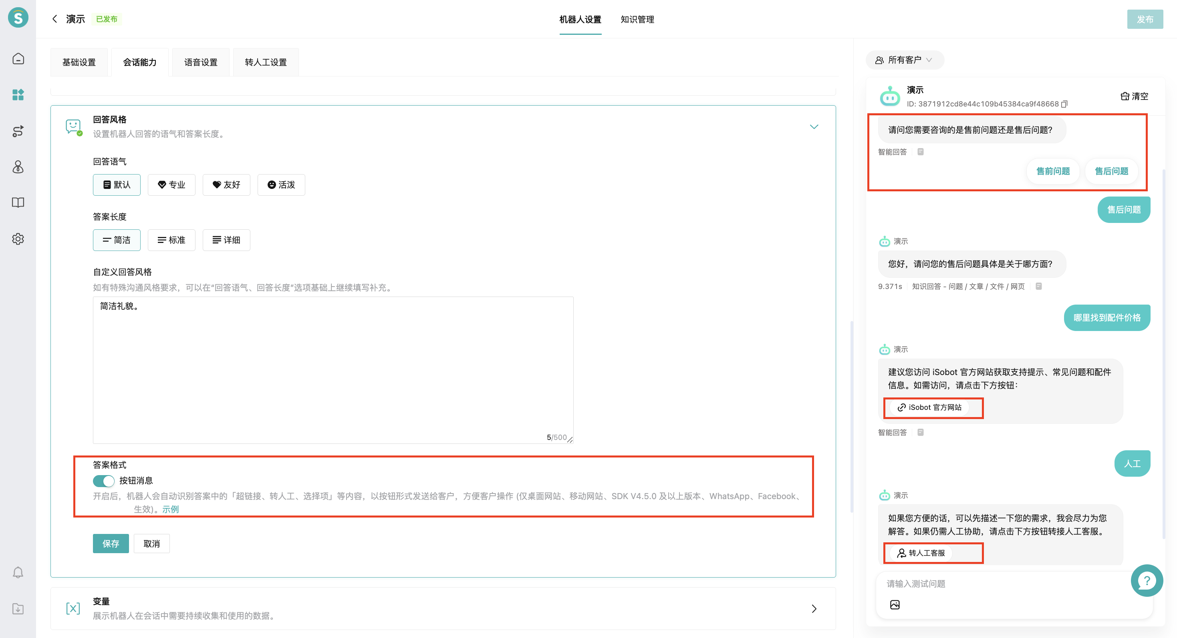Click the notification bell icon
Screen dimensions: 1177x638
click(18, 572)
